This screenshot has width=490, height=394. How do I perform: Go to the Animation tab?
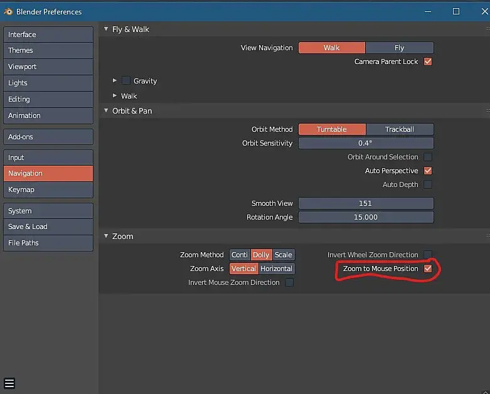click(x=48, y=115)
